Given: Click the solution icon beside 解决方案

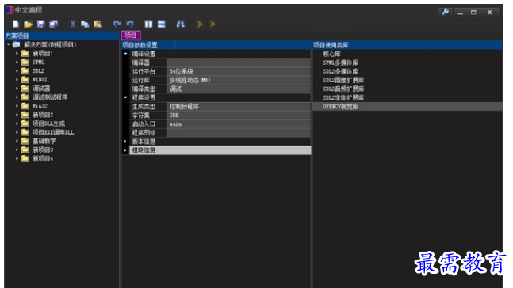Looking at the screenshot, I should 17,45.
